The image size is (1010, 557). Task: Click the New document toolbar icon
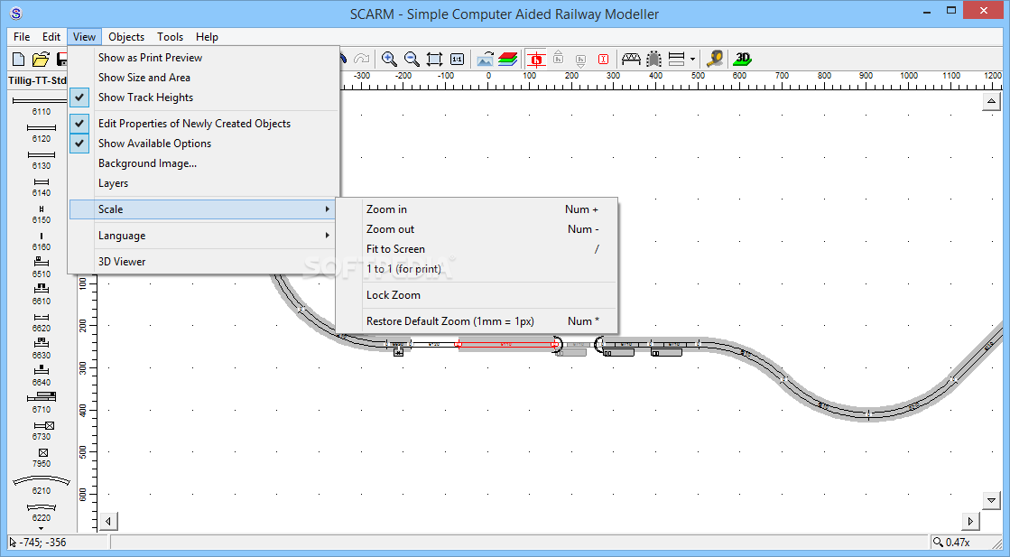(x=19, y=60)
